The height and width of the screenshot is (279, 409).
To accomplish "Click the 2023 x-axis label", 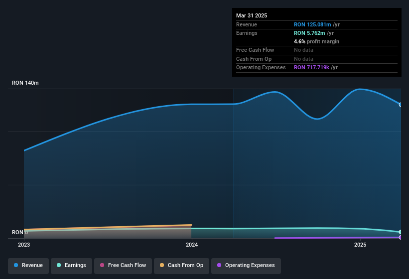I will pos(24,245).
